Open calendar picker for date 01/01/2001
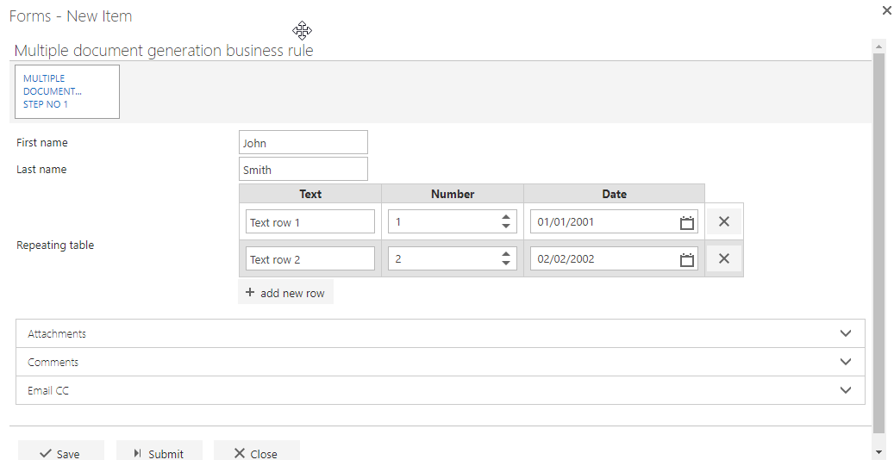Screen dimensions: 894x466 tap(687, 222)
